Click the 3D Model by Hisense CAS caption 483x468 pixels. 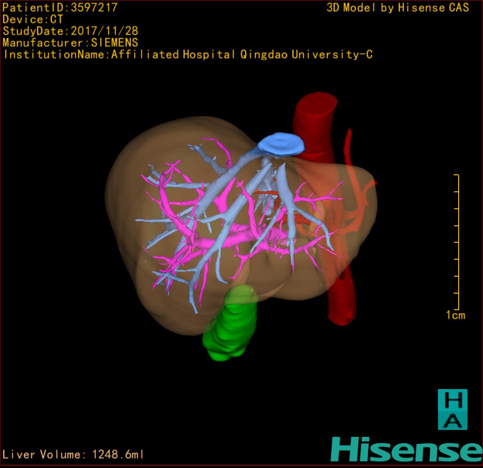pos(398,8)
